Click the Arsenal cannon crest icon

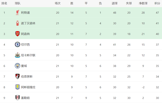[x=17, y=34]
